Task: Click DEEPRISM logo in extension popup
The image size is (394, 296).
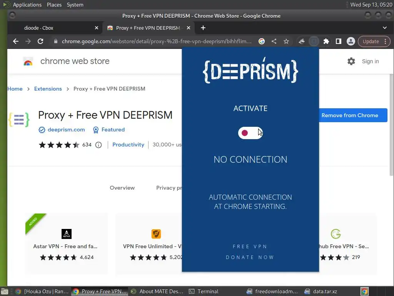Action: click(x=250, y=70)
